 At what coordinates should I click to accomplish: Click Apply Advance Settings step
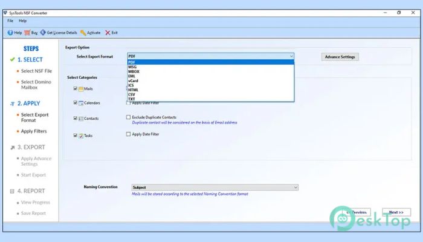click(36, 162)
